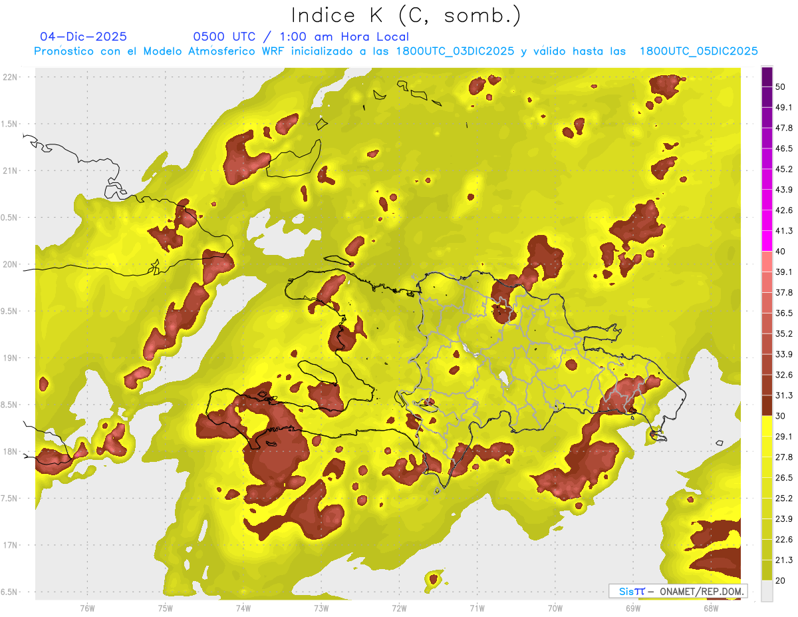Click the "21N" latitude label

point(11,170)
